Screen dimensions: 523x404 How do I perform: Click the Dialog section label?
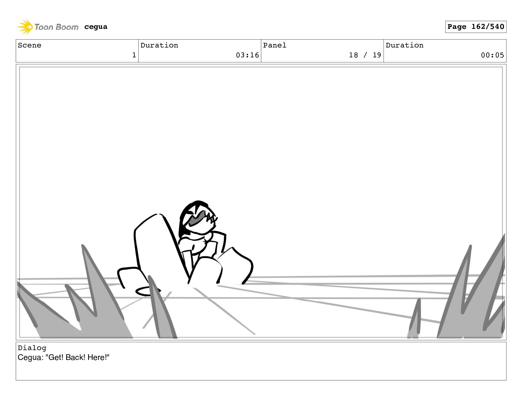pyautogui.click(x=32, y=348)
